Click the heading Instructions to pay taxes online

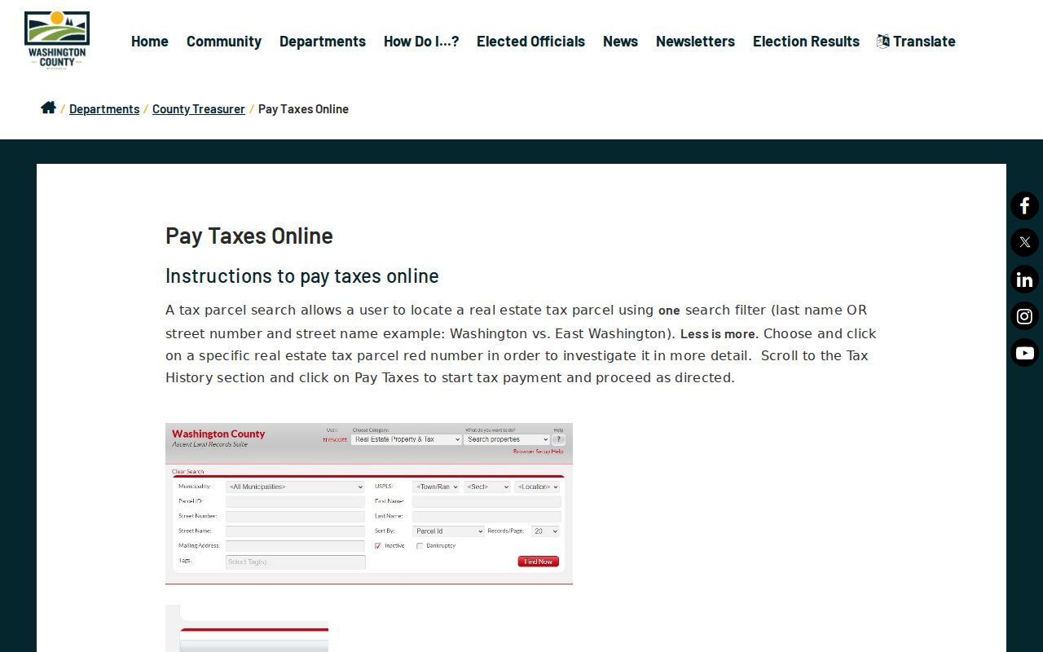[x=302, y=276]
